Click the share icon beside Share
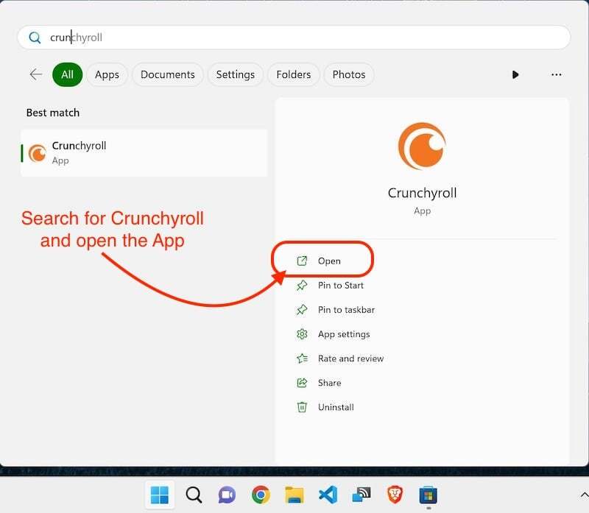Image resolution: width=589 pixels, height=513 pixels. pyautogui.click(x=302, y=383)
